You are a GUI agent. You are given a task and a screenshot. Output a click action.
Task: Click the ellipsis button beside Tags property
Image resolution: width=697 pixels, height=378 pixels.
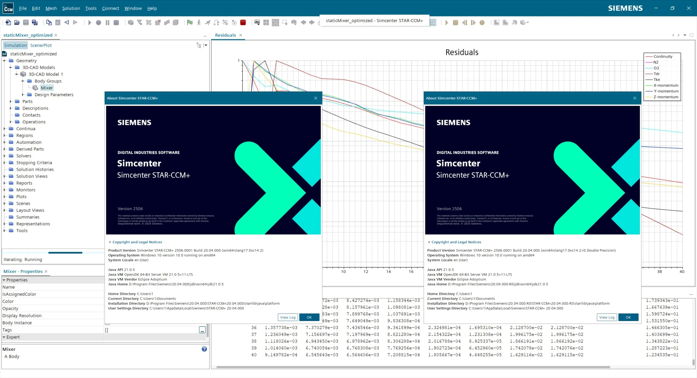pos(202,330)
